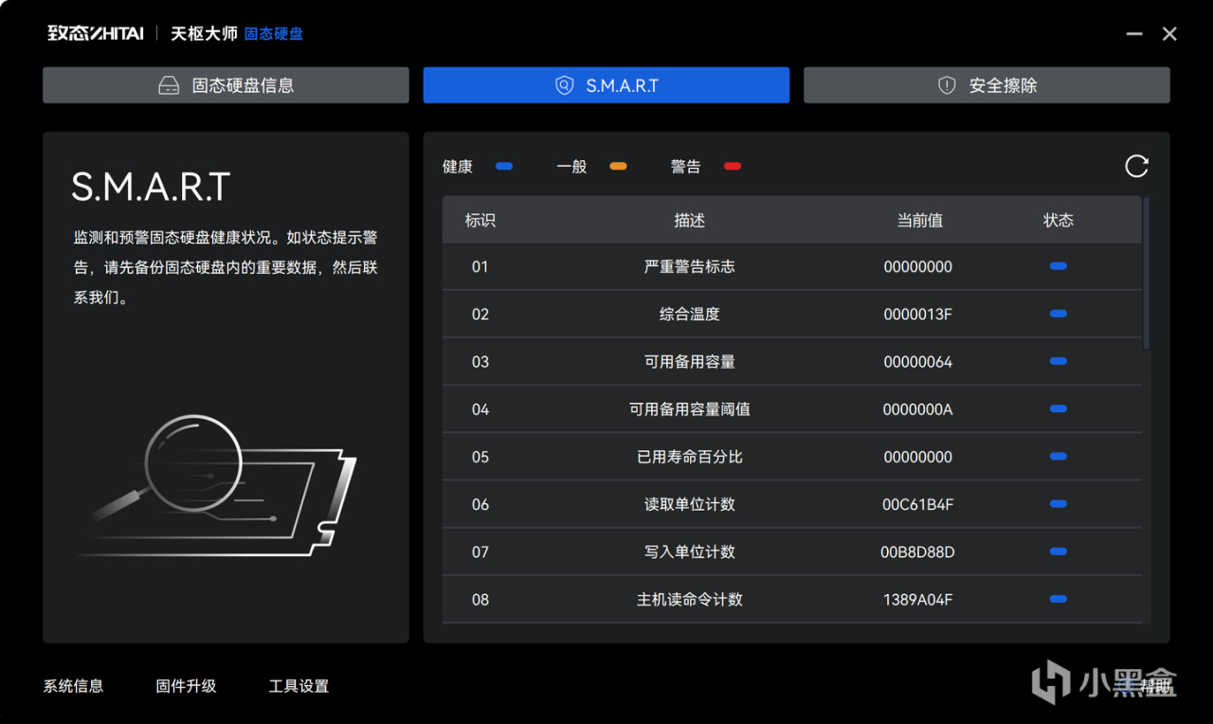
Task: Close the 天枢大师 window
Action: point(1169,34)
